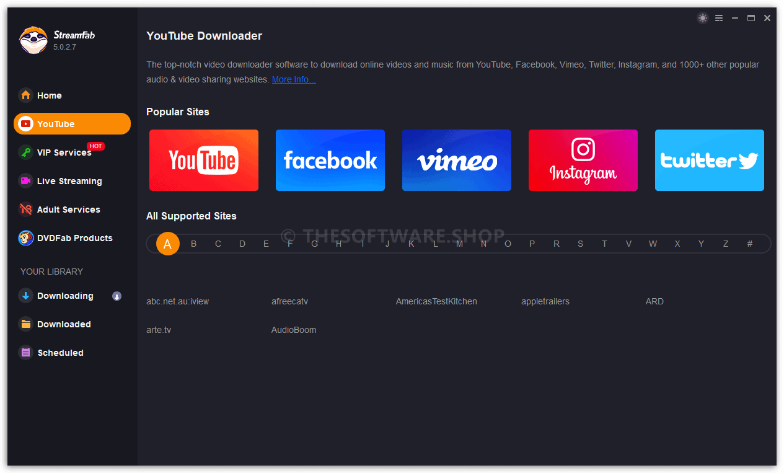Select letter O in site index
Image resolution: width=784 pixels, height=473 pixels.
tap(508, 244)
